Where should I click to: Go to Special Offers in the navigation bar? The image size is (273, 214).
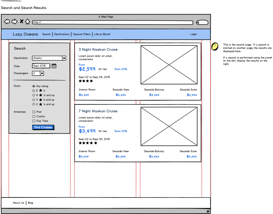(x=82, y=34)
